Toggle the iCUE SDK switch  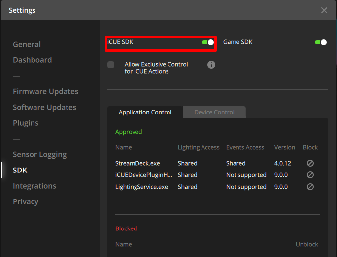[x=208, y=42]
